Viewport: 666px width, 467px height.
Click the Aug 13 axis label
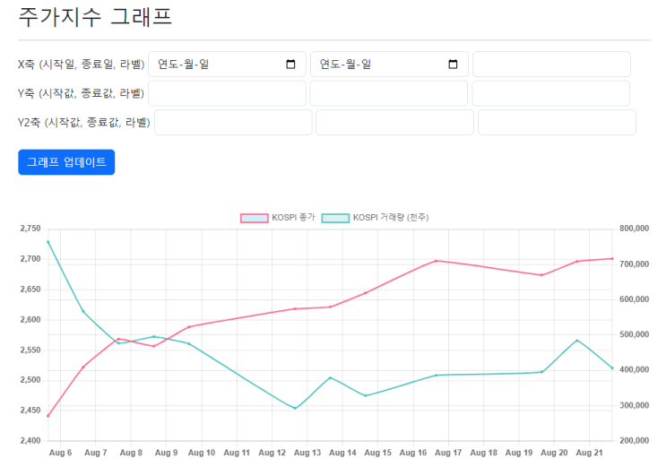coord(307,453)
